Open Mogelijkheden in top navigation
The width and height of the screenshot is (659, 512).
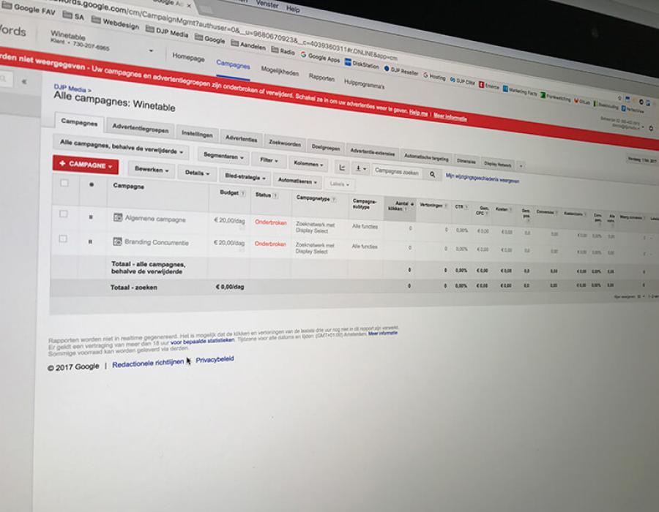pyautogui.click(x=280, y=72)
